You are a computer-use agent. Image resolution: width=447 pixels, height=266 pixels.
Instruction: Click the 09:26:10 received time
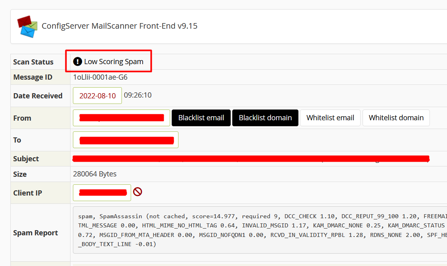point(137,96)
